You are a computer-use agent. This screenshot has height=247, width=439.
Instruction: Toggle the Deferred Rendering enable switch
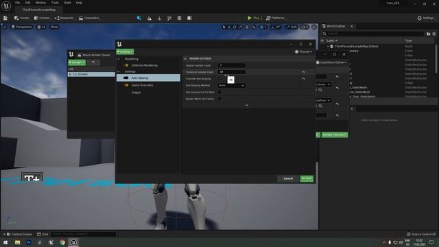pyautogui.click(x=126, y=66)
